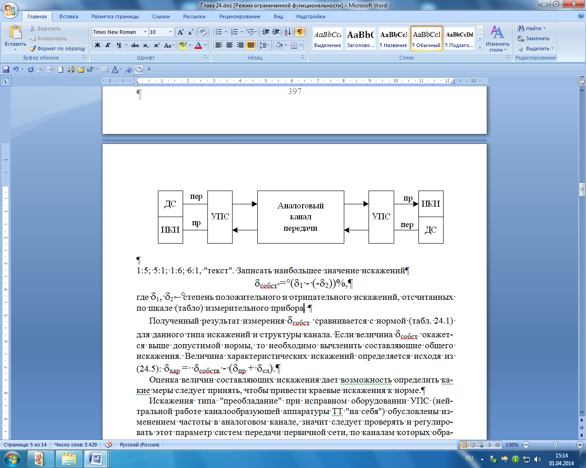Activate Формат по образцу format painter
This screenshot has height=468, width=586.
57,48
